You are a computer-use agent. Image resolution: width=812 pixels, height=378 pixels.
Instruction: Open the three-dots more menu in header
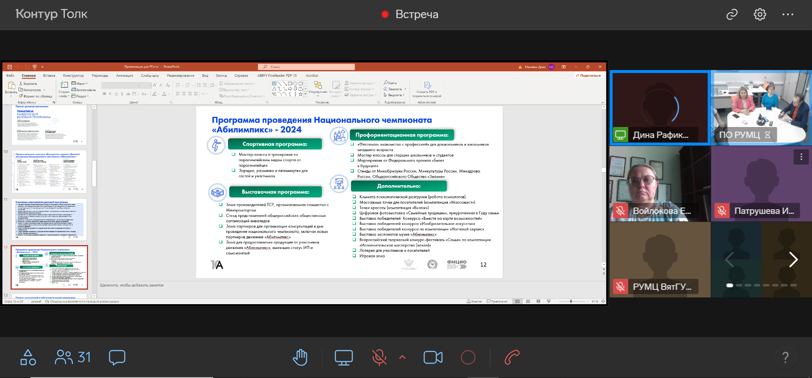[x=788, y=14]
